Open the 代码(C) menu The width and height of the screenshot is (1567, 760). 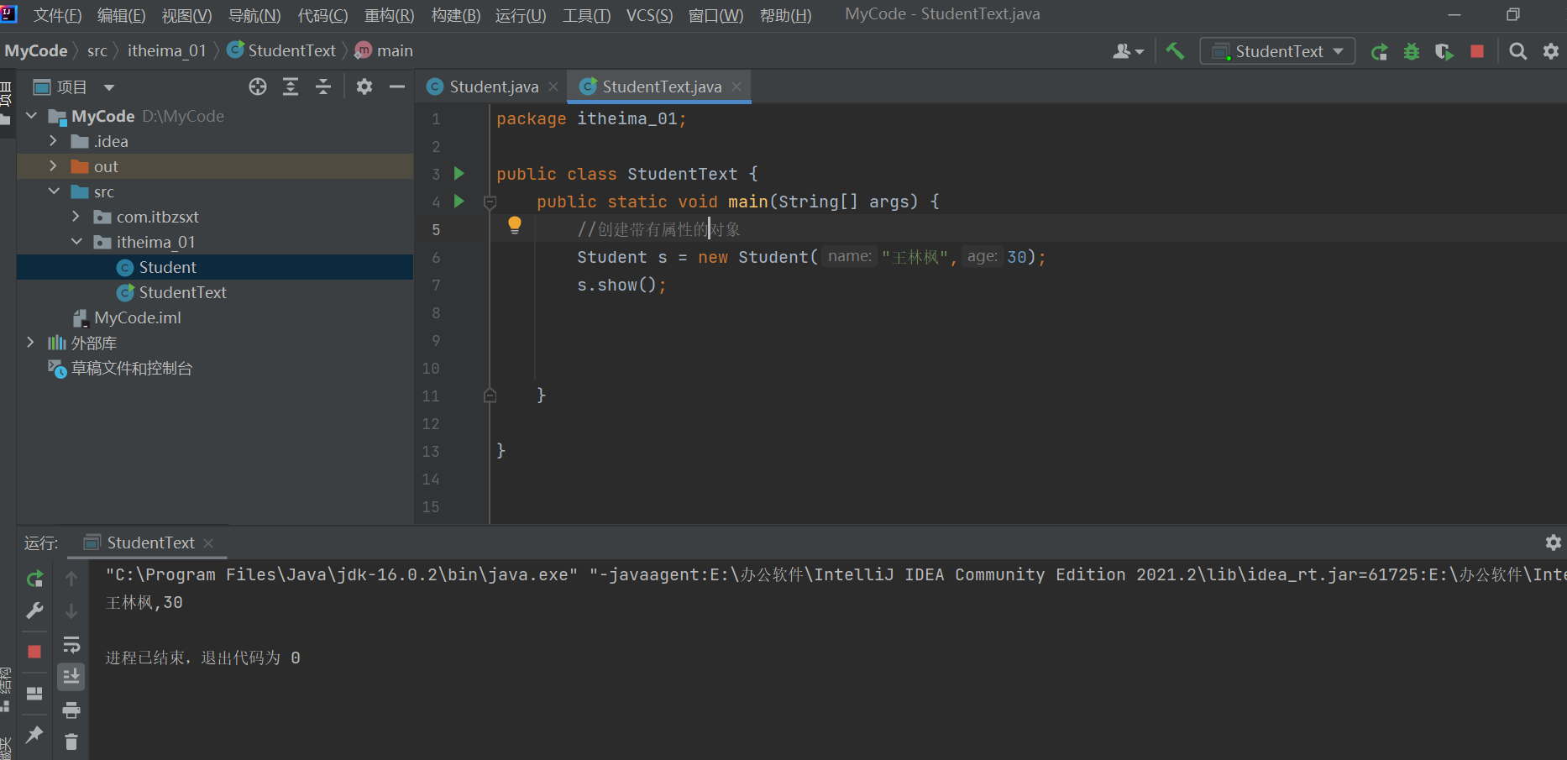coord(322,15)
